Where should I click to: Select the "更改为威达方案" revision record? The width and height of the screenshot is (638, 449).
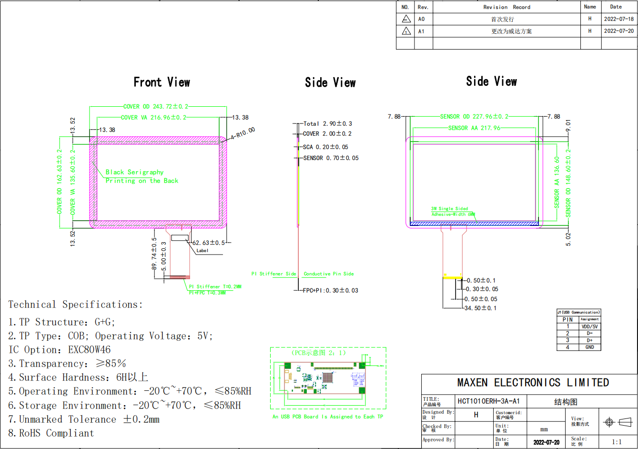coord(512,31)
